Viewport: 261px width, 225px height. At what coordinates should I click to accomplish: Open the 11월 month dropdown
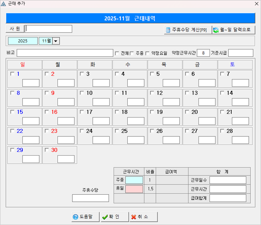56,41
